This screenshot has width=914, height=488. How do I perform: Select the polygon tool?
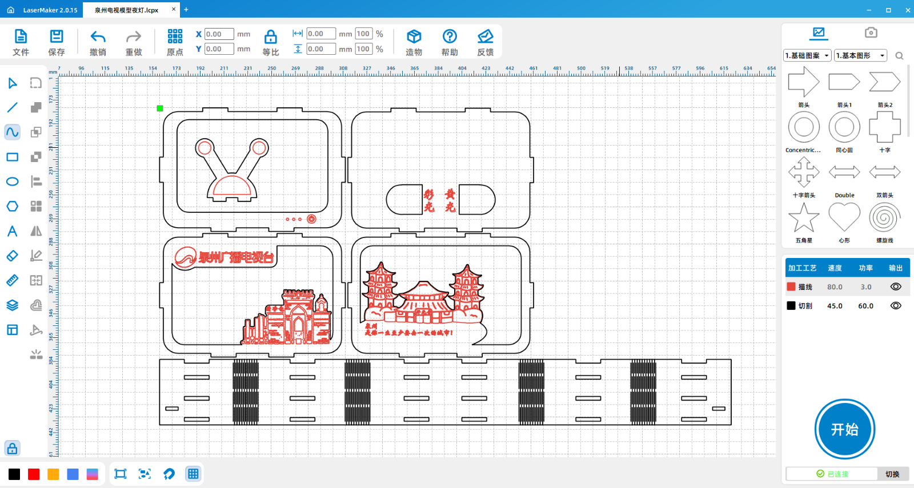click(12, 206)
